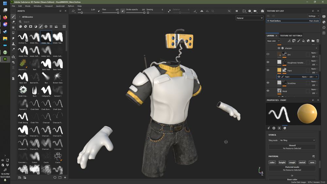Toggle the height material channel
Screen dimensions: 327x184
click(x=282, y=162)
